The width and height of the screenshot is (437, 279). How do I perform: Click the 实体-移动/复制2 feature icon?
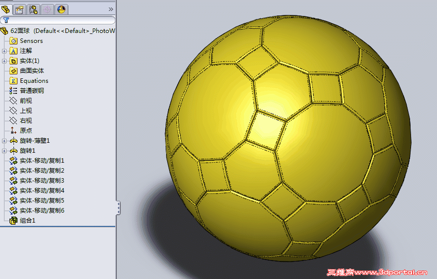pyautogui.click(x=13, y=171)
